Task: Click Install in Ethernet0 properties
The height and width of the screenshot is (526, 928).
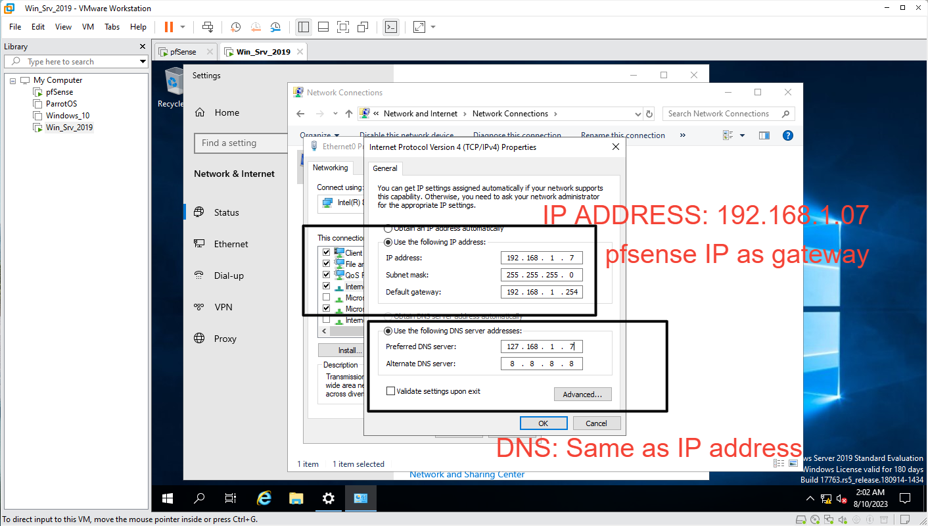Action: tap(341, 350)
